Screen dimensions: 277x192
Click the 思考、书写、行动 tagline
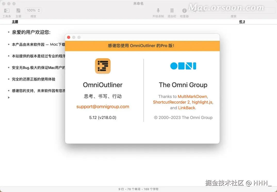[x=103, y=96]
